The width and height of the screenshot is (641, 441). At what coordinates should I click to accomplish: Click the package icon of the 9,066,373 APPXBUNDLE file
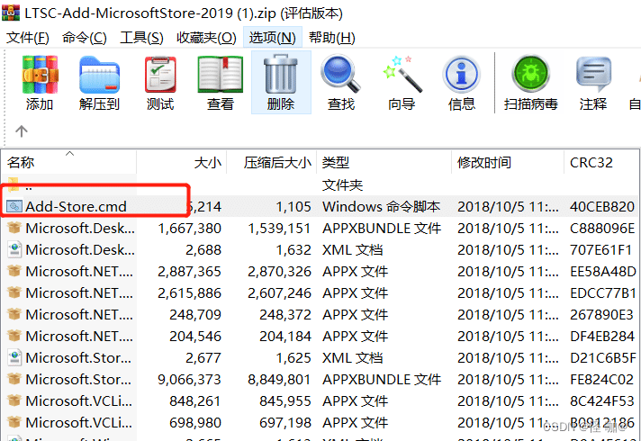14,379
